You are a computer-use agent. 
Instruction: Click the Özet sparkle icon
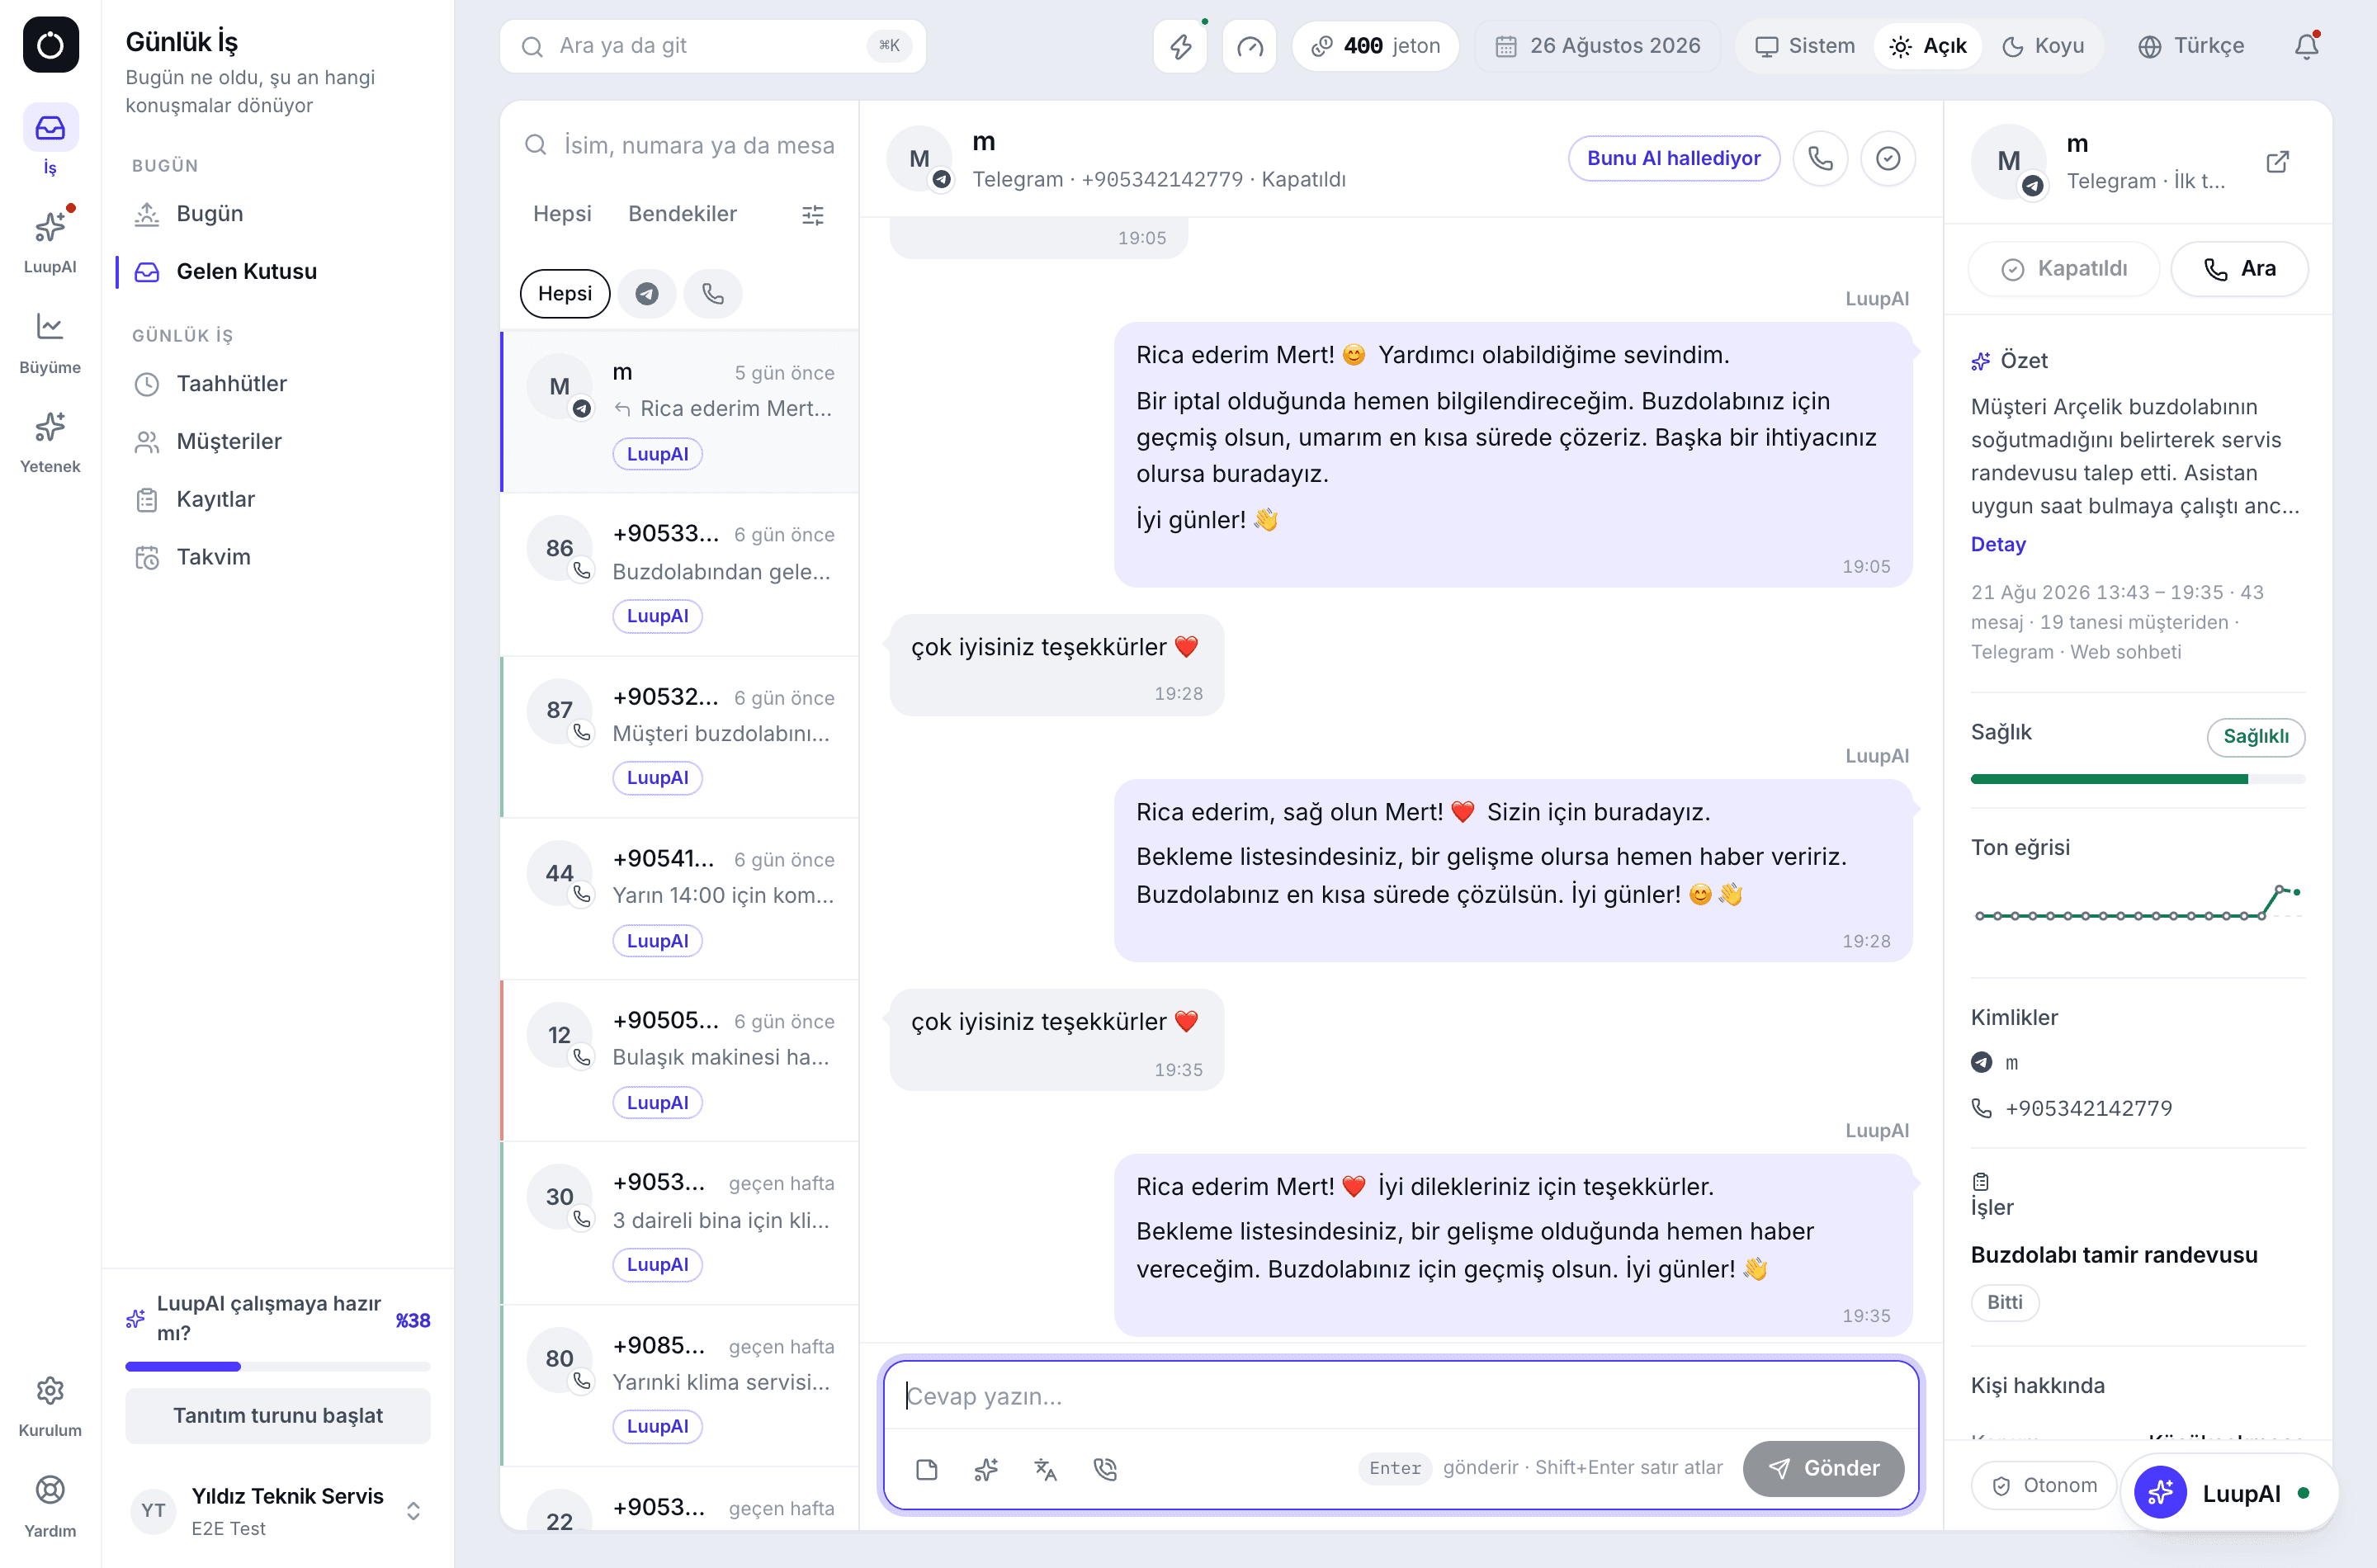tap(1980, 361)
